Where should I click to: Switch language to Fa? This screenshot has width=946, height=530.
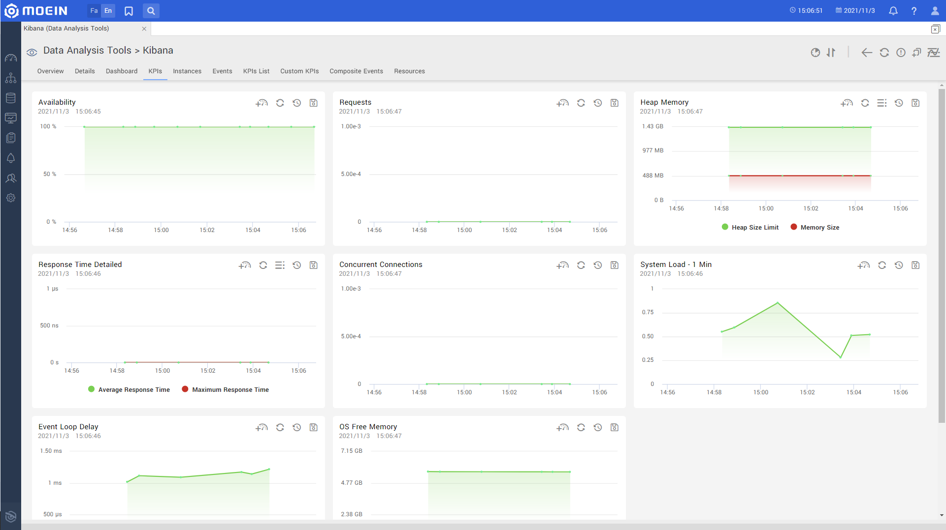click(94, 10)
